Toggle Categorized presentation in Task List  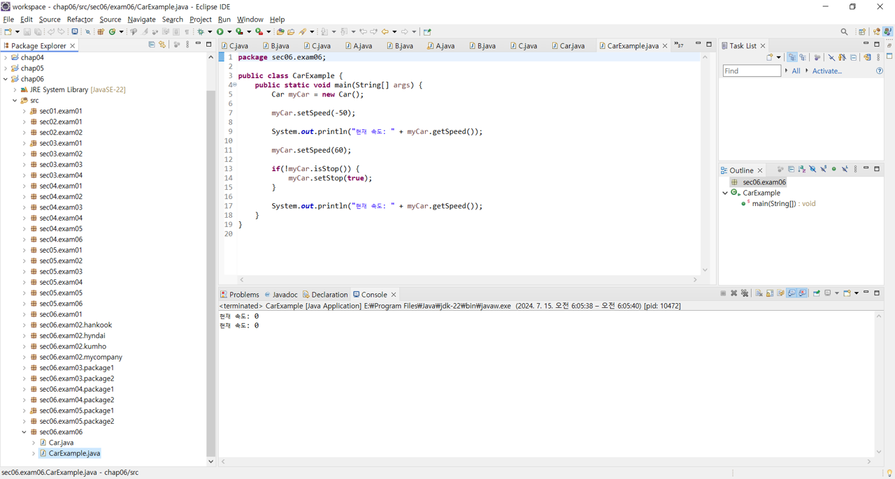pos(792,57)
